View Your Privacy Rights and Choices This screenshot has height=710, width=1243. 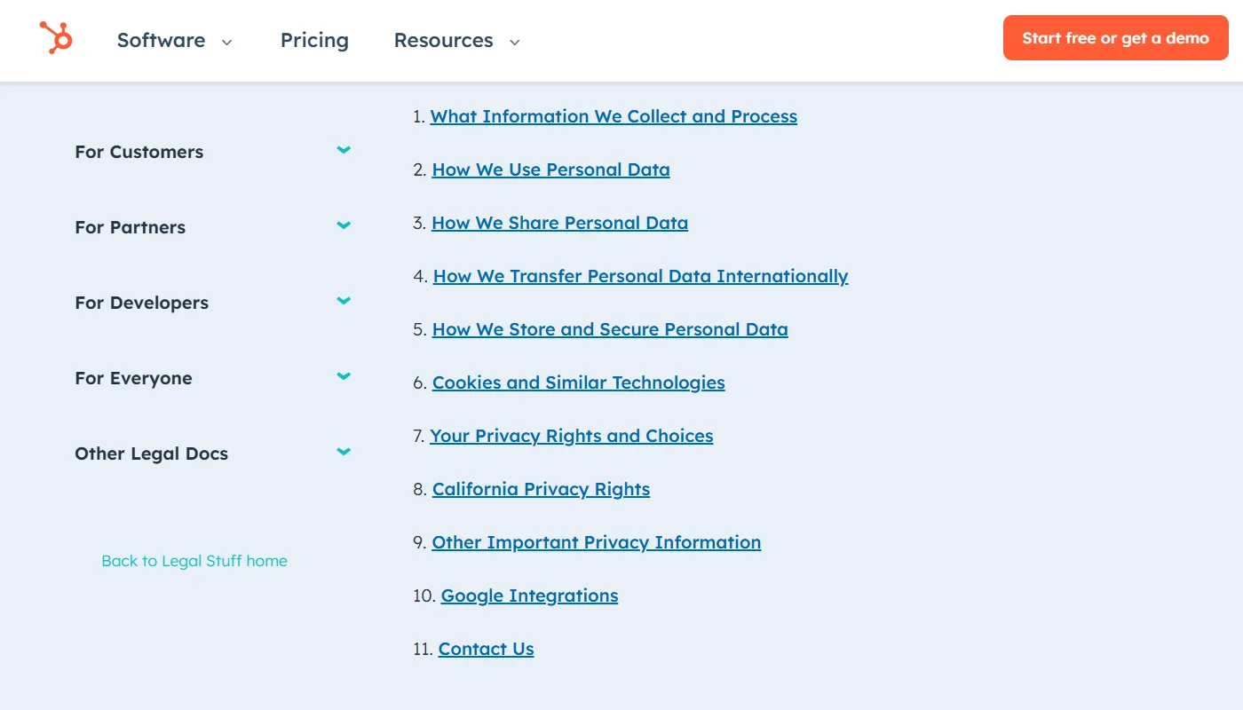[x=572, y=436]
